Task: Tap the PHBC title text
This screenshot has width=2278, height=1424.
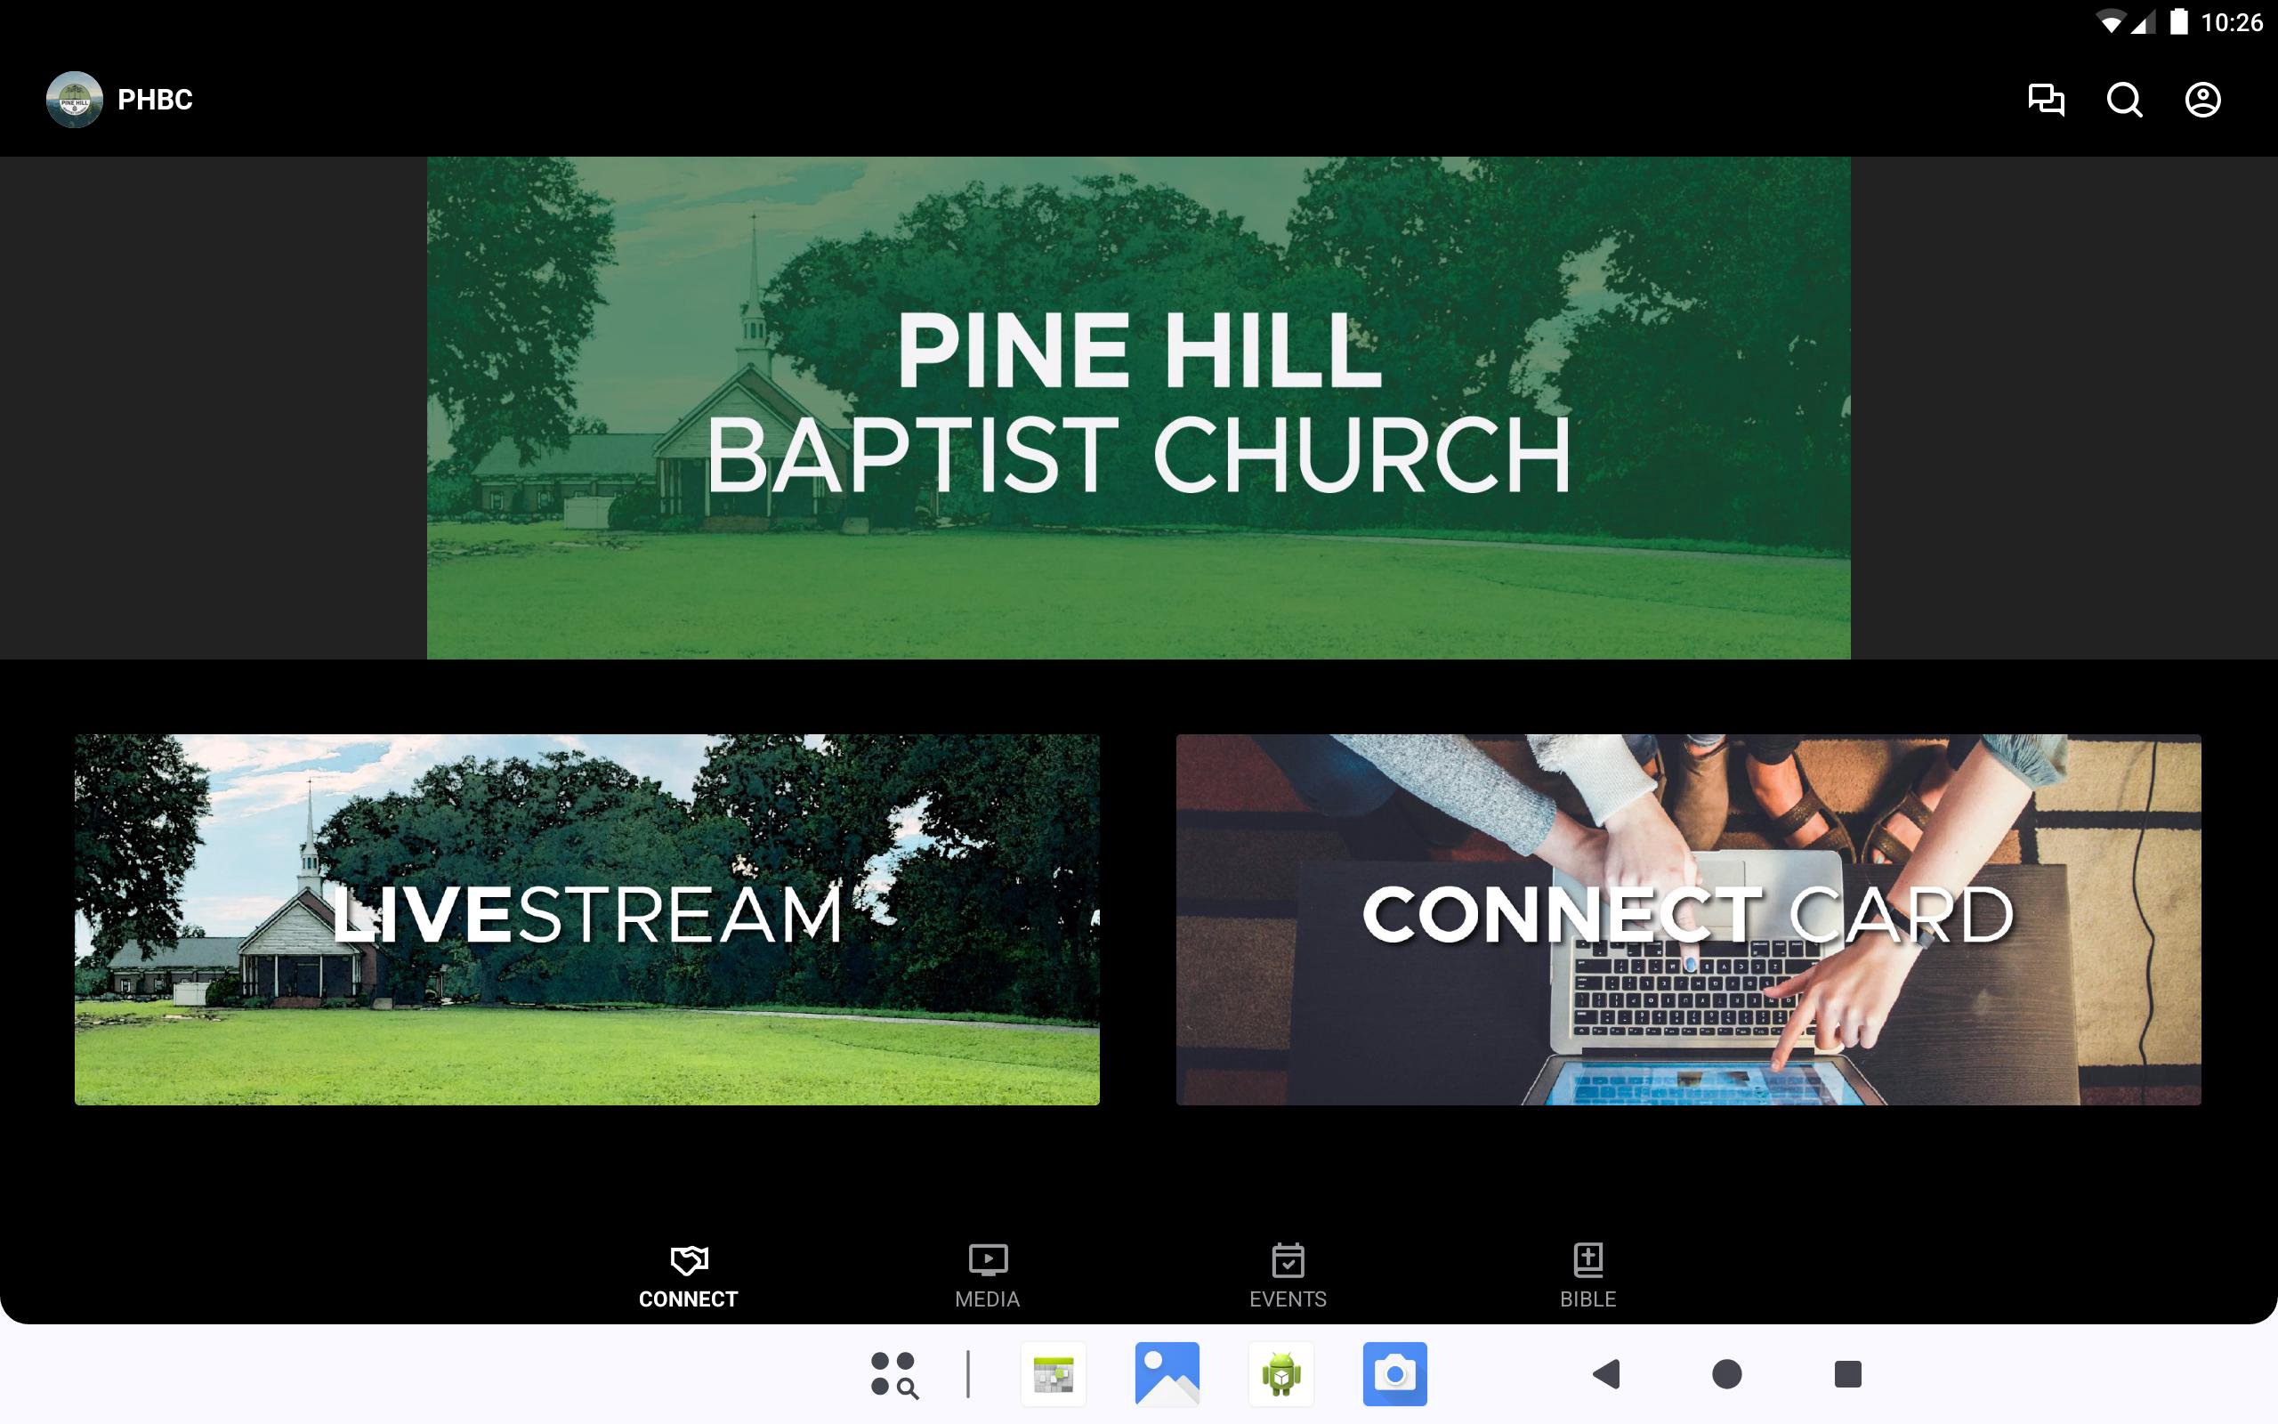Action: (156, 100)
